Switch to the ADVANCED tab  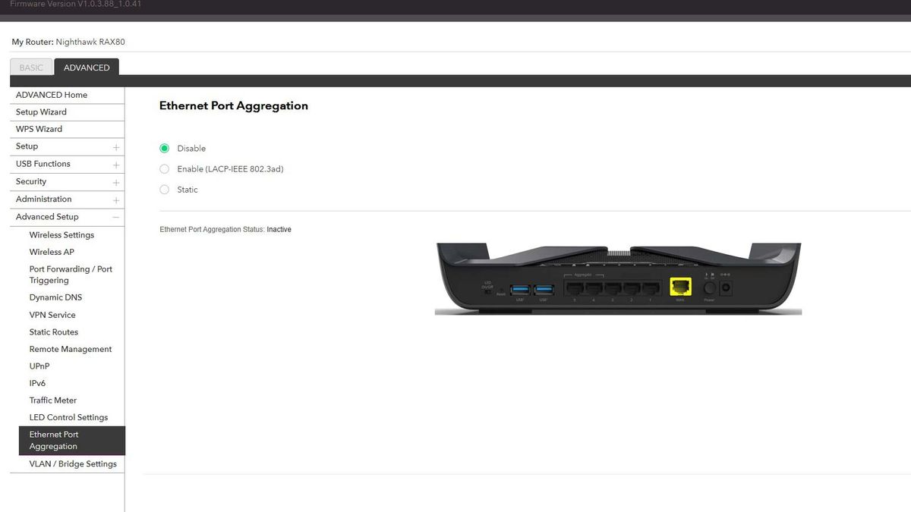pyautogui.click(x=87, y=67)
